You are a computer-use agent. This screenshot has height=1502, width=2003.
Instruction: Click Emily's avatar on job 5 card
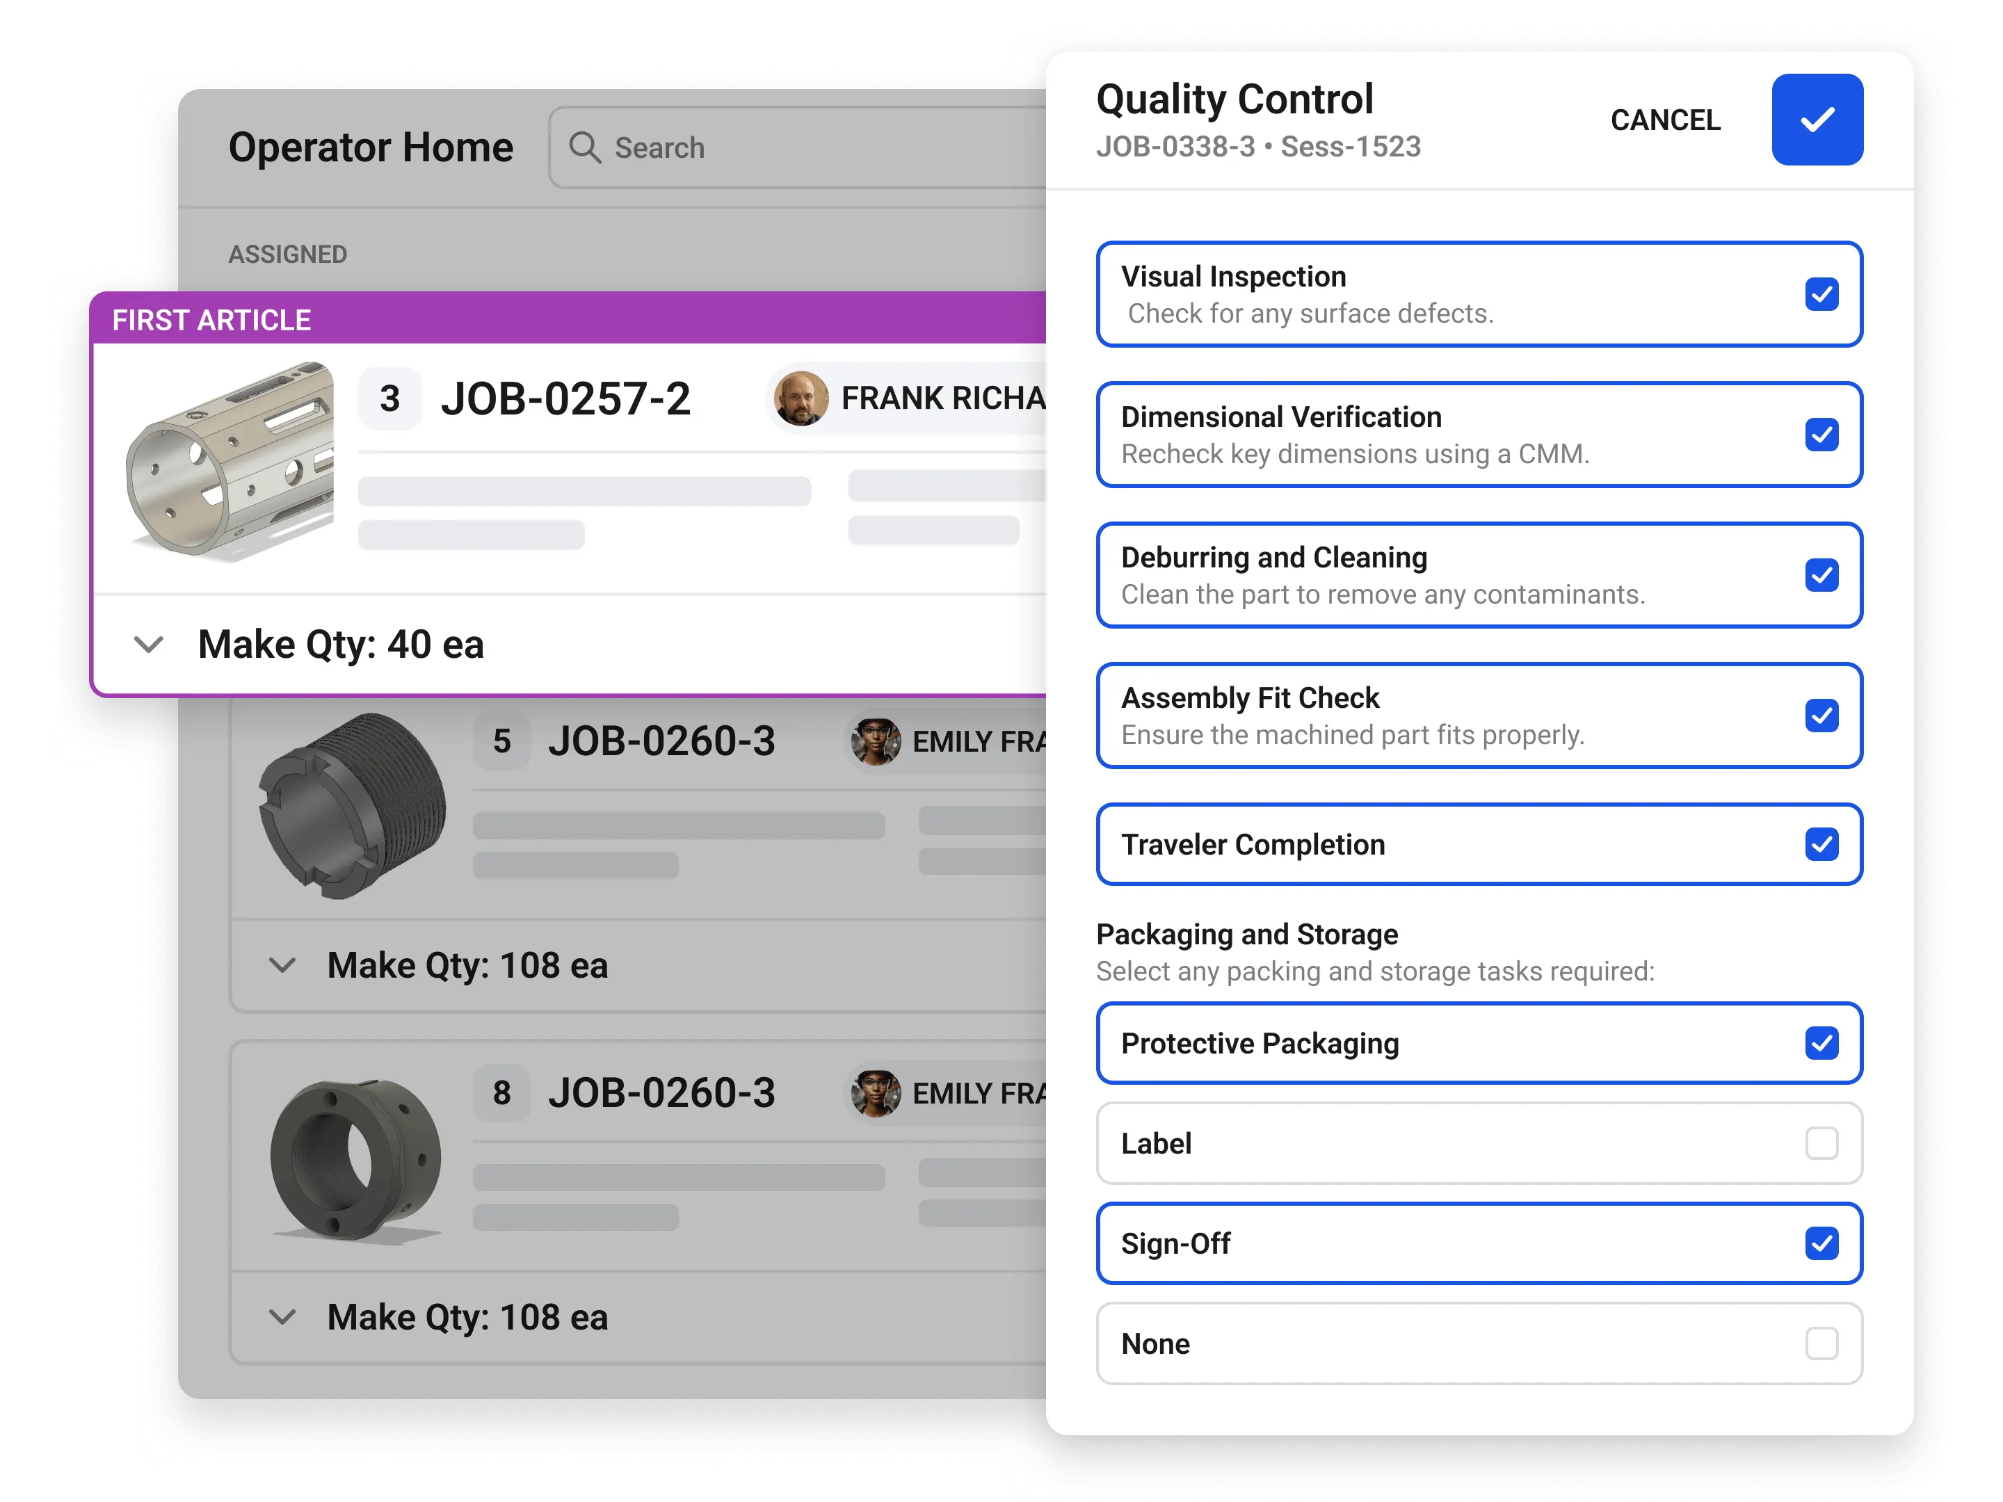coord(875,741)
